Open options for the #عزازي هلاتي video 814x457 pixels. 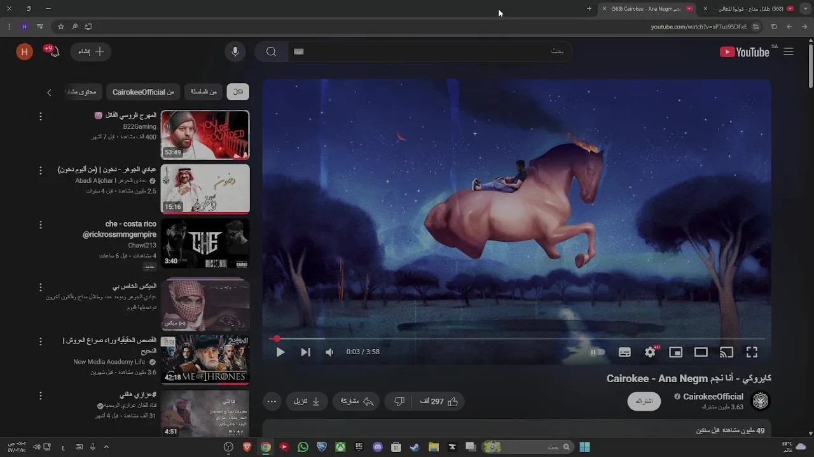(40, 395)
